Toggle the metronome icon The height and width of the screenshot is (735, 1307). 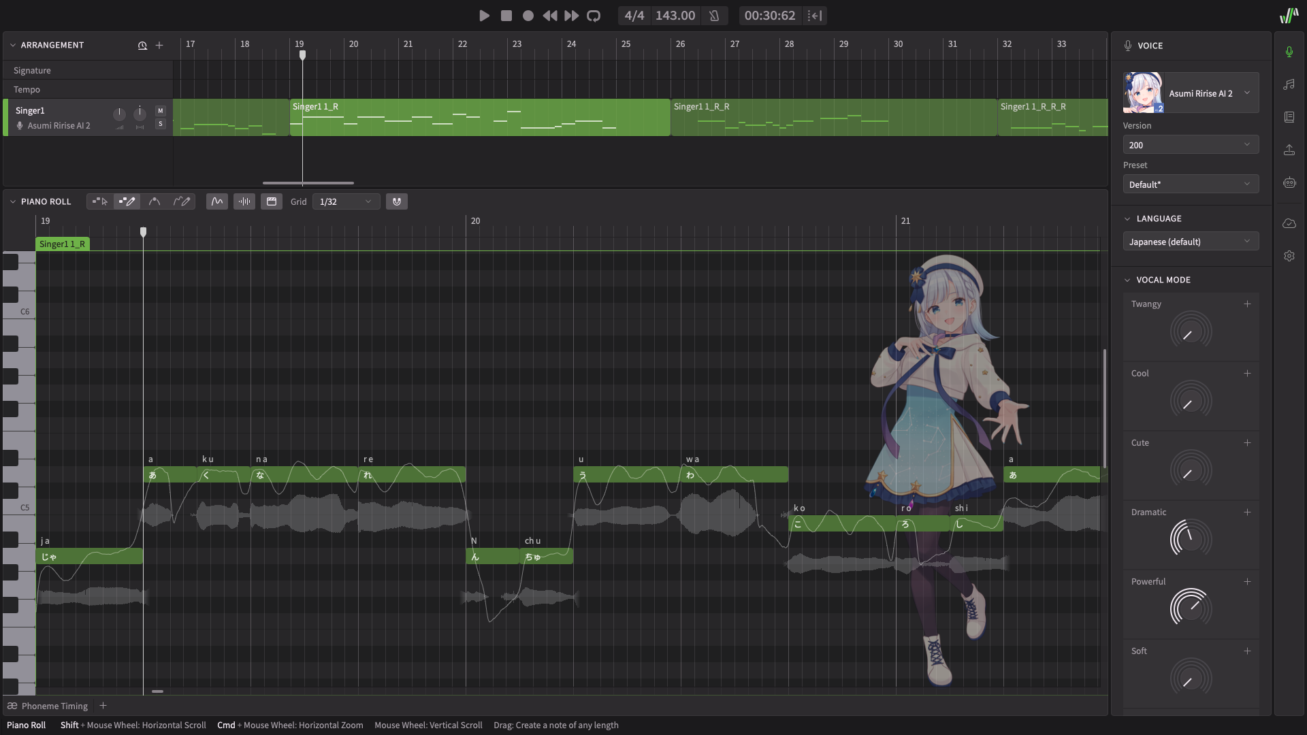714,16
